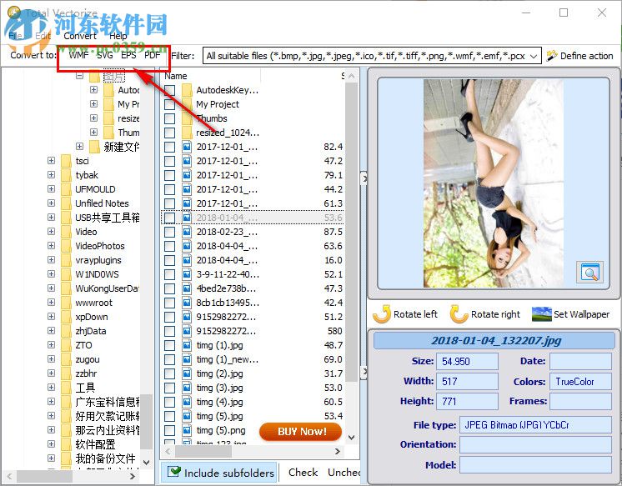This screenshot has height=486, width=622.
Task: Click the file list vertical scrollbar
Action: [351, 232]
